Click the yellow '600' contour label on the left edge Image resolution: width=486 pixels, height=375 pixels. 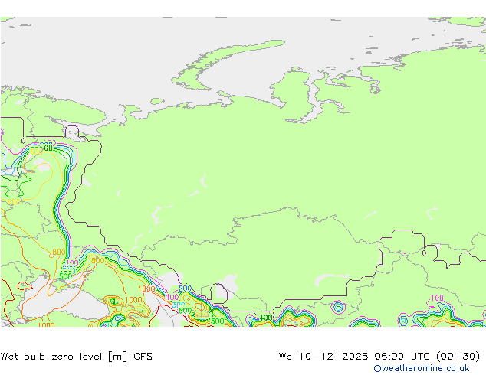[x=13, y=202]
